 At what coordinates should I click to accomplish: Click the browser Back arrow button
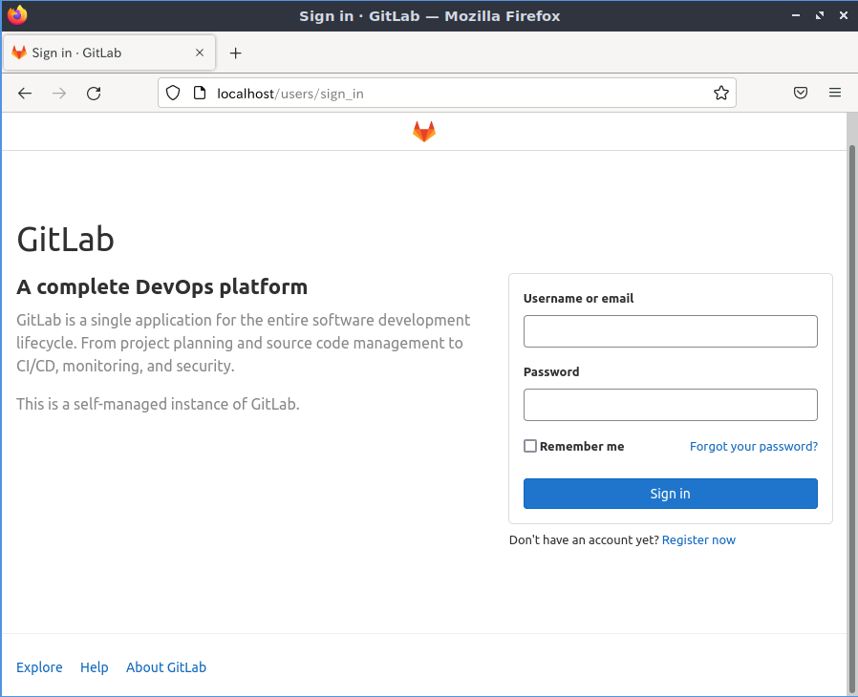point(25,94)
